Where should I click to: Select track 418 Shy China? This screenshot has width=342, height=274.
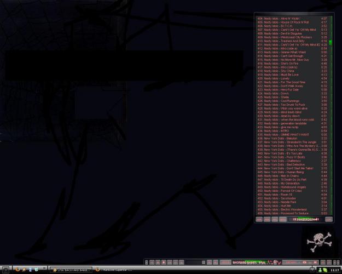292,71
